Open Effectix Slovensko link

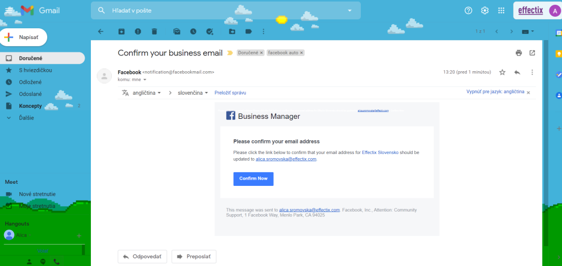[x=380, y=152]
